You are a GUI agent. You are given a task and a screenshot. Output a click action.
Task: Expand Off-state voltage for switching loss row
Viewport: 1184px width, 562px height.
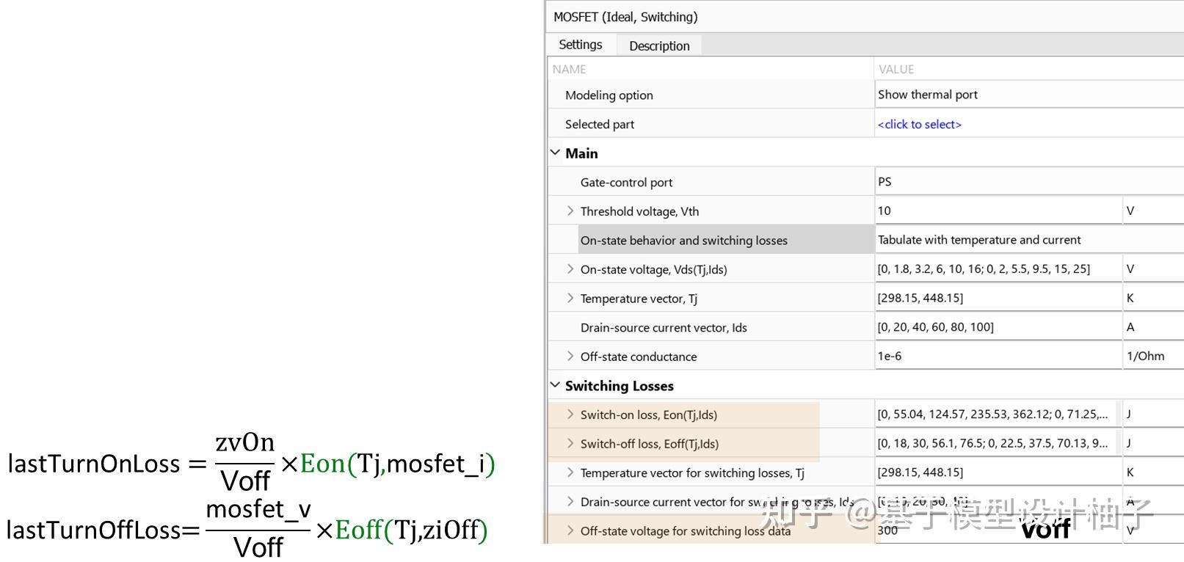[570, 530]
